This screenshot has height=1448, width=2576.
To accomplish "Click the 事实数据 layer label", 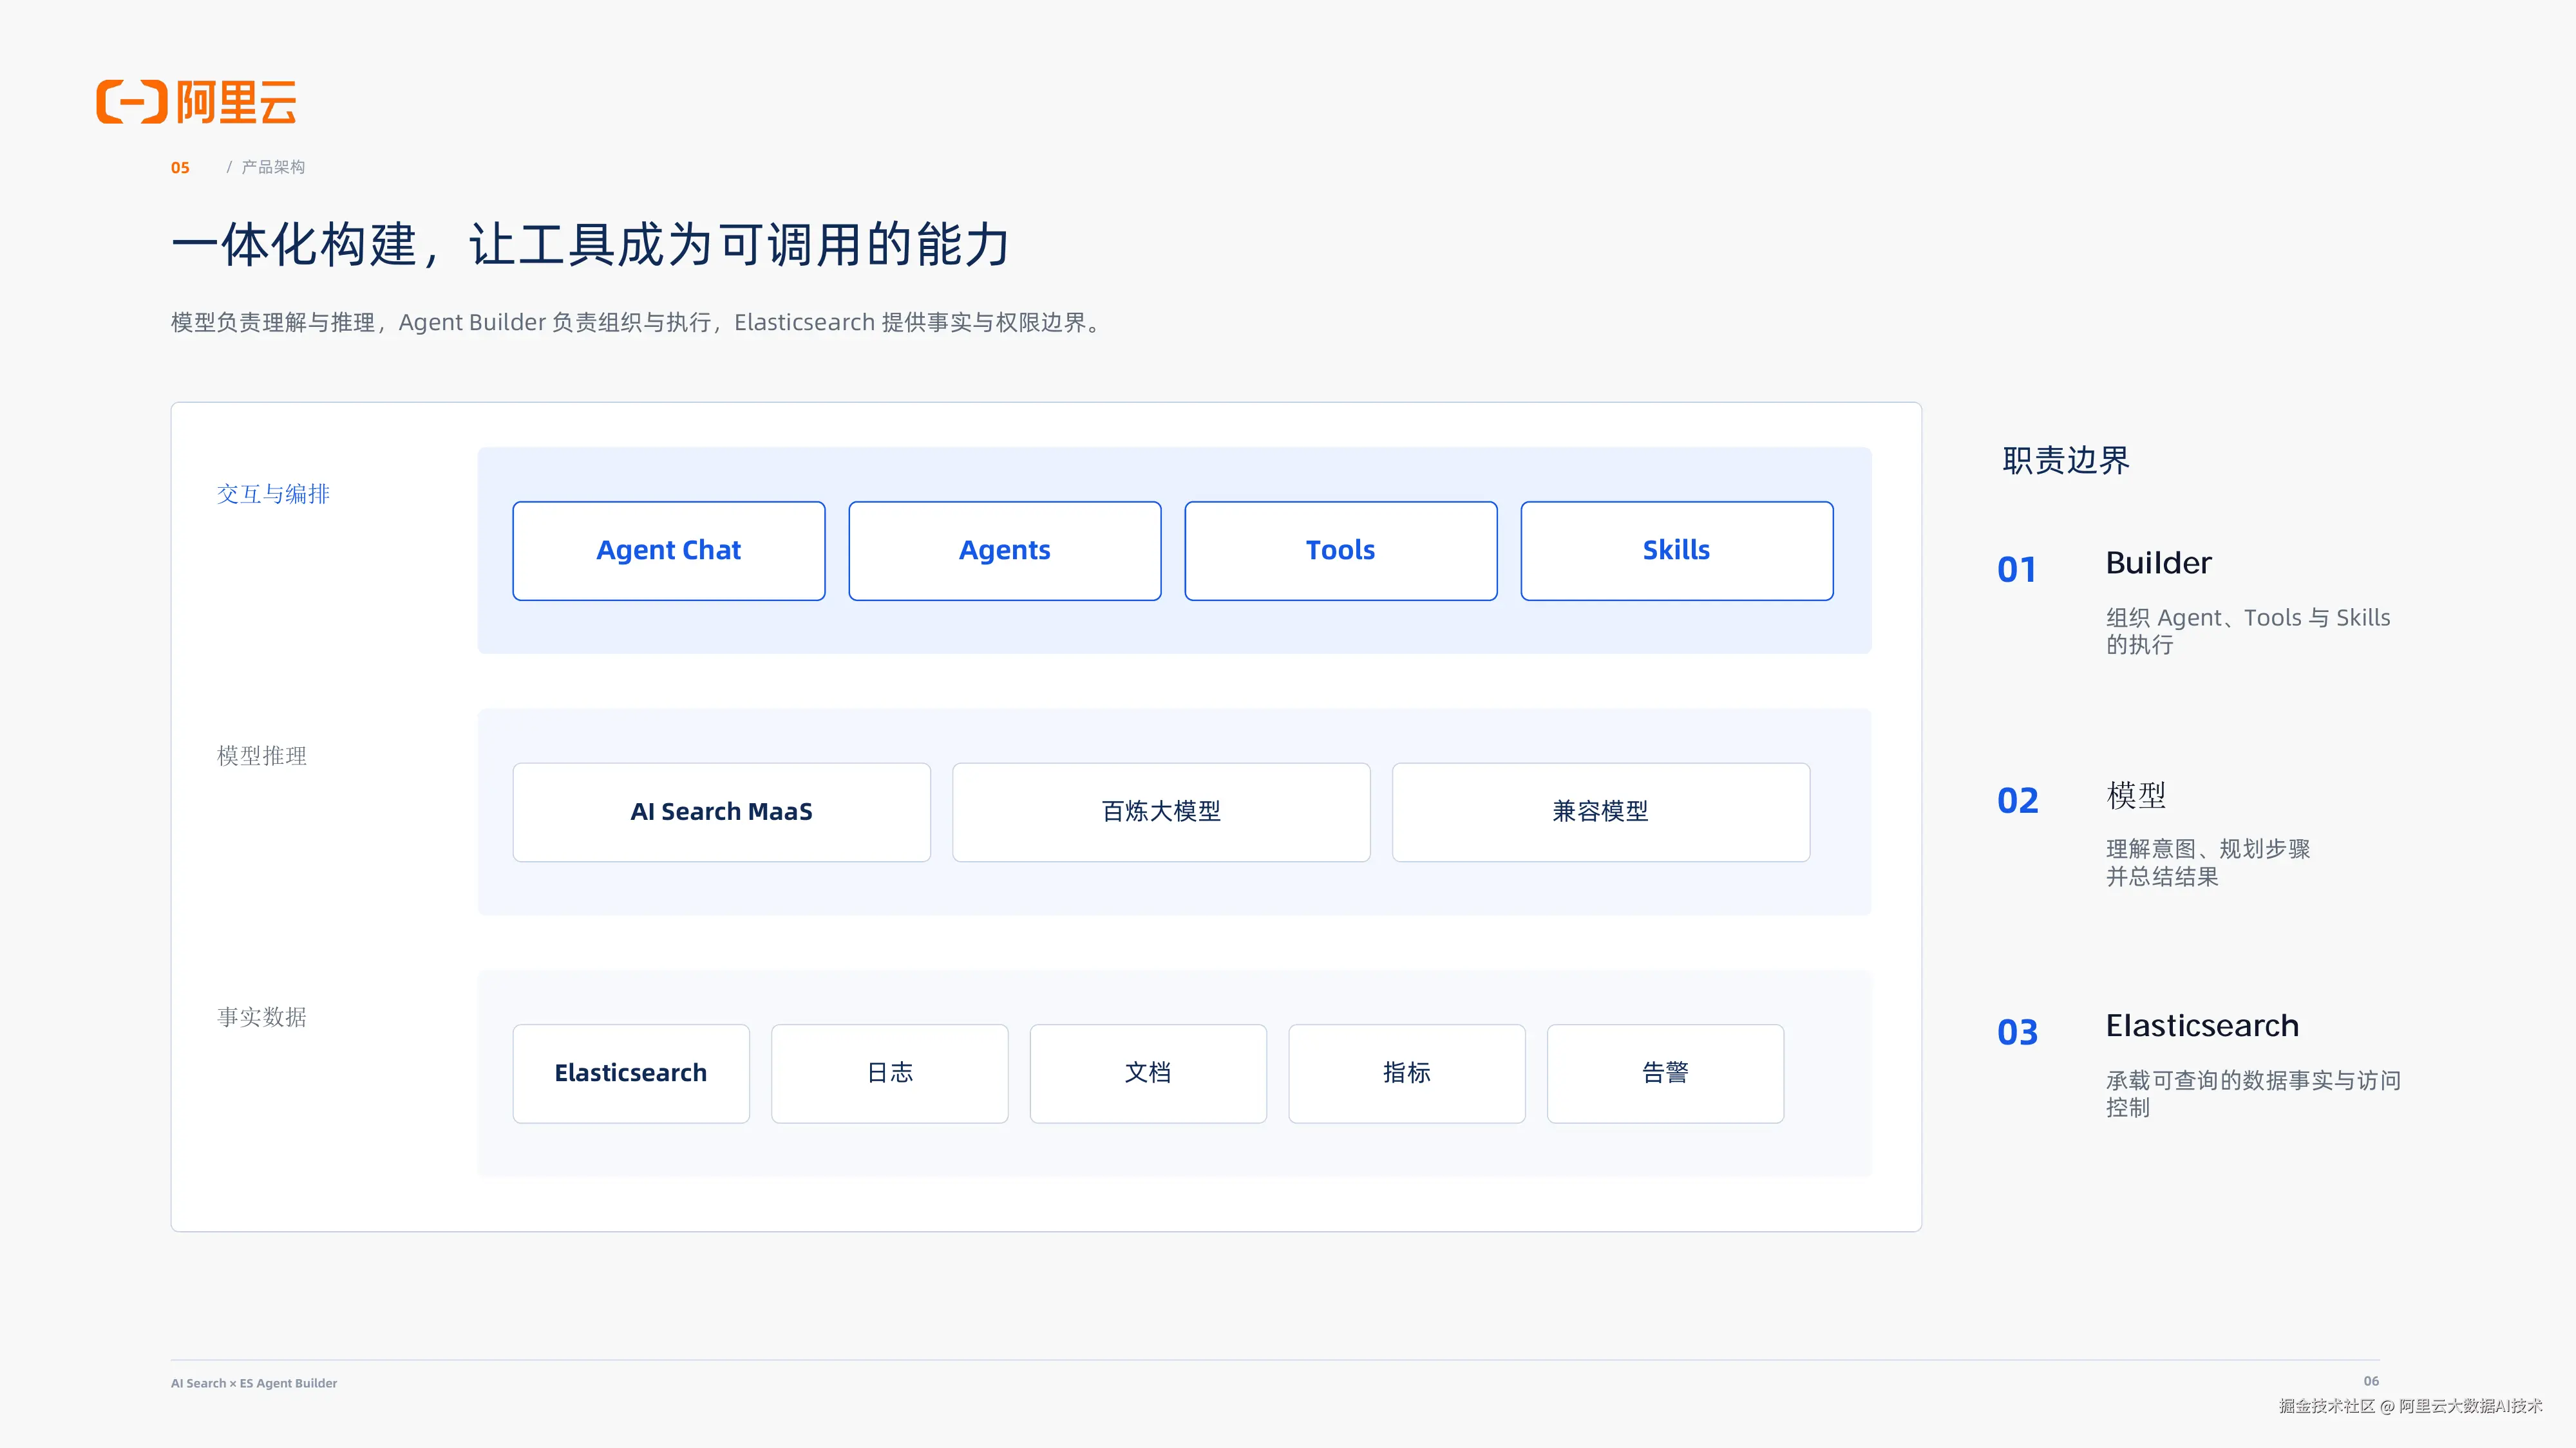I will click(262, 1016).
